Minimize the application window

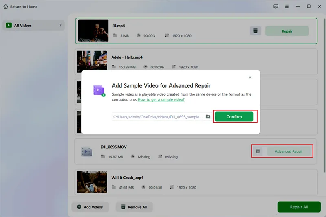[x=298, y=7]
